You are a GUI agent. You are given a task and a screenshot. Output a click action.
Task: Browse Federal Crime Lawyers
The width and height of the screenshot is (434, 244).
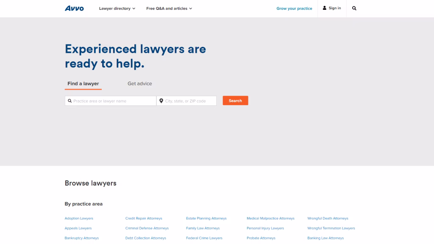204,238
